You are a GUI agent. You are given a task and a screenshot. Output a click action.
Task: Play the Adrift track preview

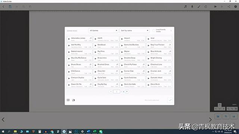(96, 39)
